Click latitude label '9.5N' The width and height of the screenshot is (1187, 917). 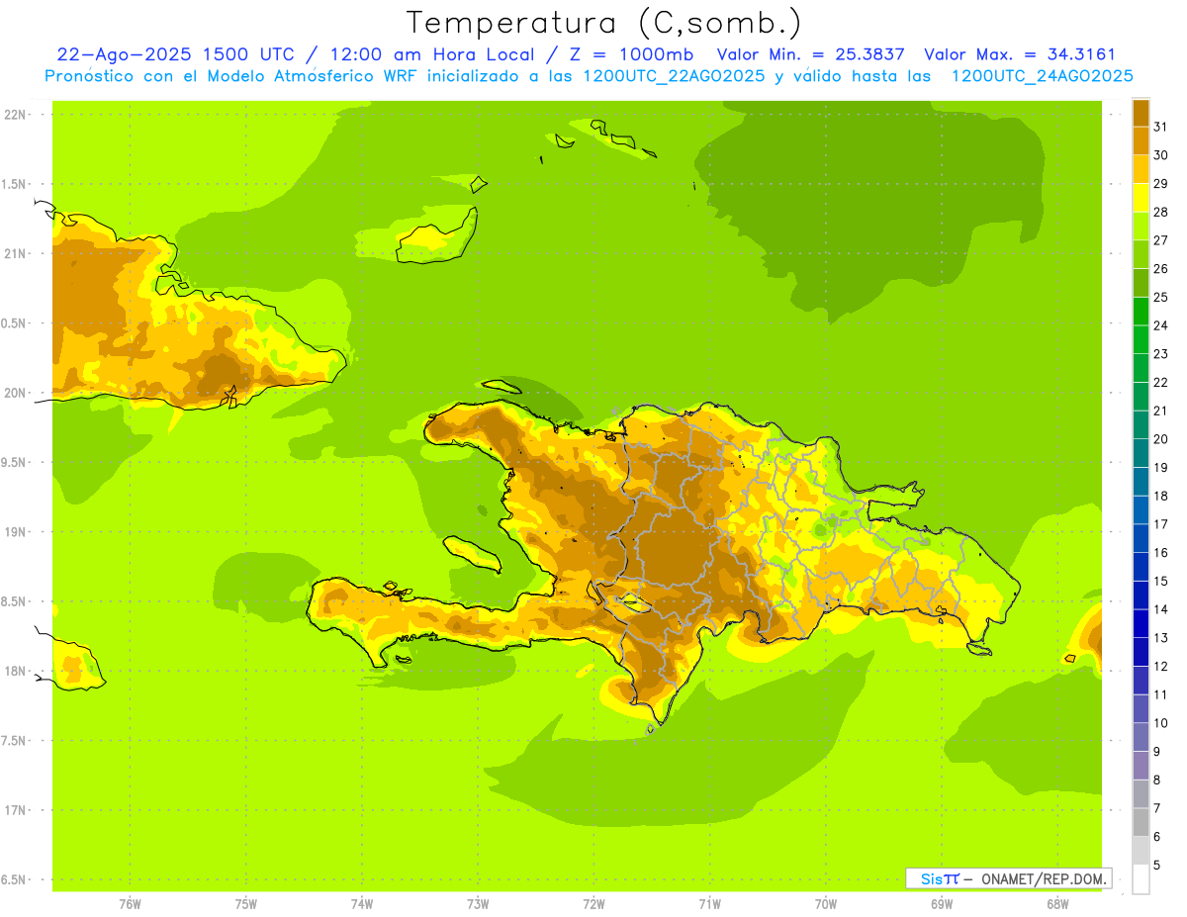(x=14, y=462)
